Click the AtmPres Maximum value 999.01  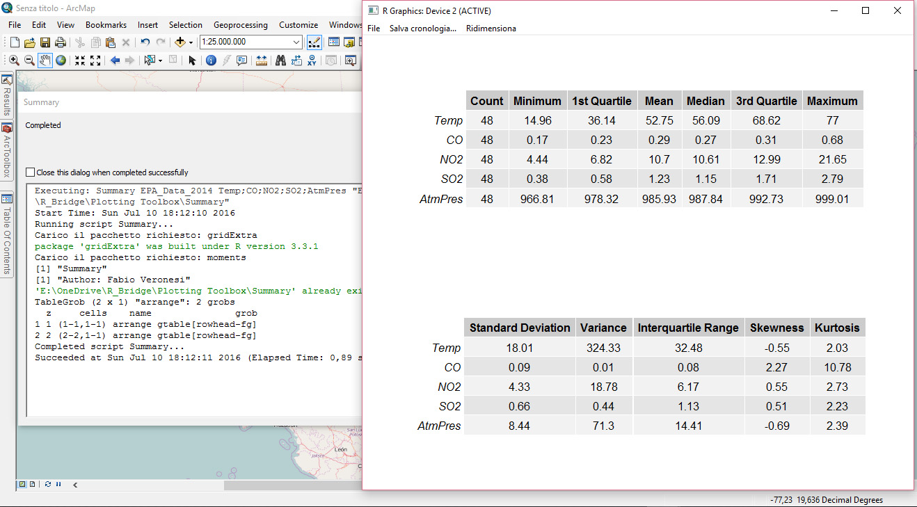click(832, 199)
